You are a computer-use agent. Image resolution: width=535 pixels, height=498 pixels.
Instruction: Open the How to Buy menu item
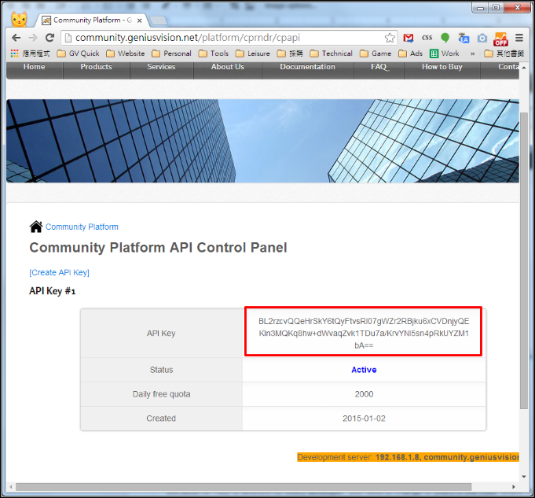[x=442, y=67]
